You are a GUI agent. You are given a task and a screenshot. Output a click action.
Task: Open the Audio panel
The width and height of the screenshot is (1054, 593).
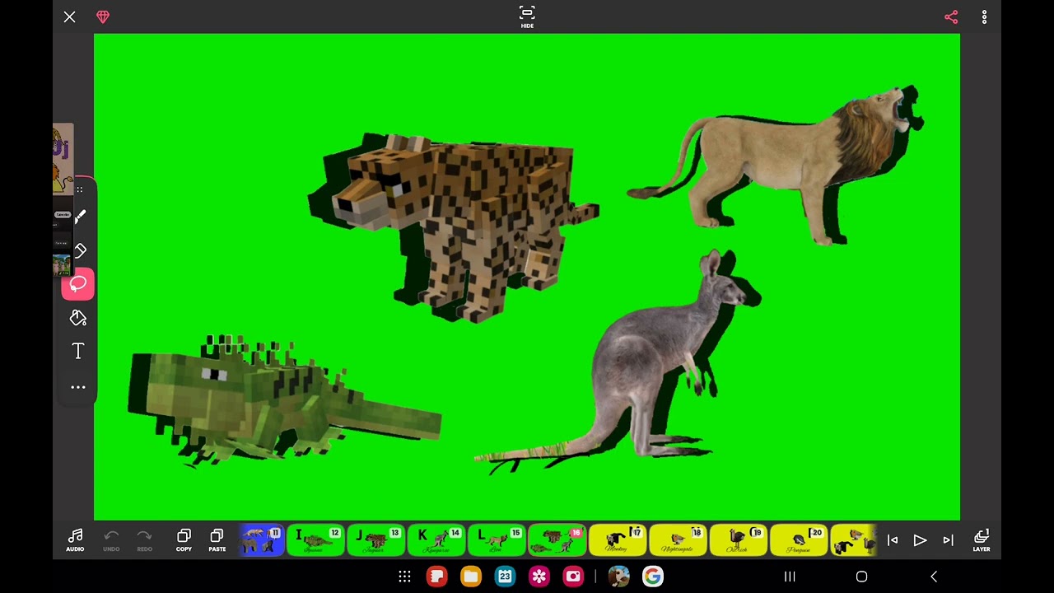point(75,540)
